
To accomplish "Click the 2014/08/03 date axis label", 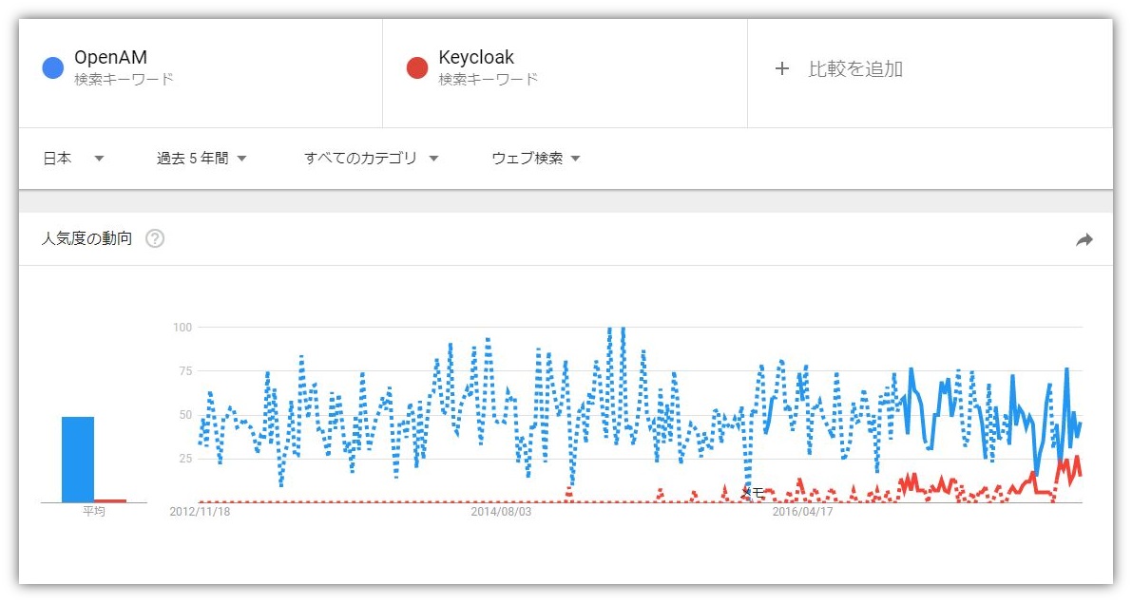I will coord(501,512).
